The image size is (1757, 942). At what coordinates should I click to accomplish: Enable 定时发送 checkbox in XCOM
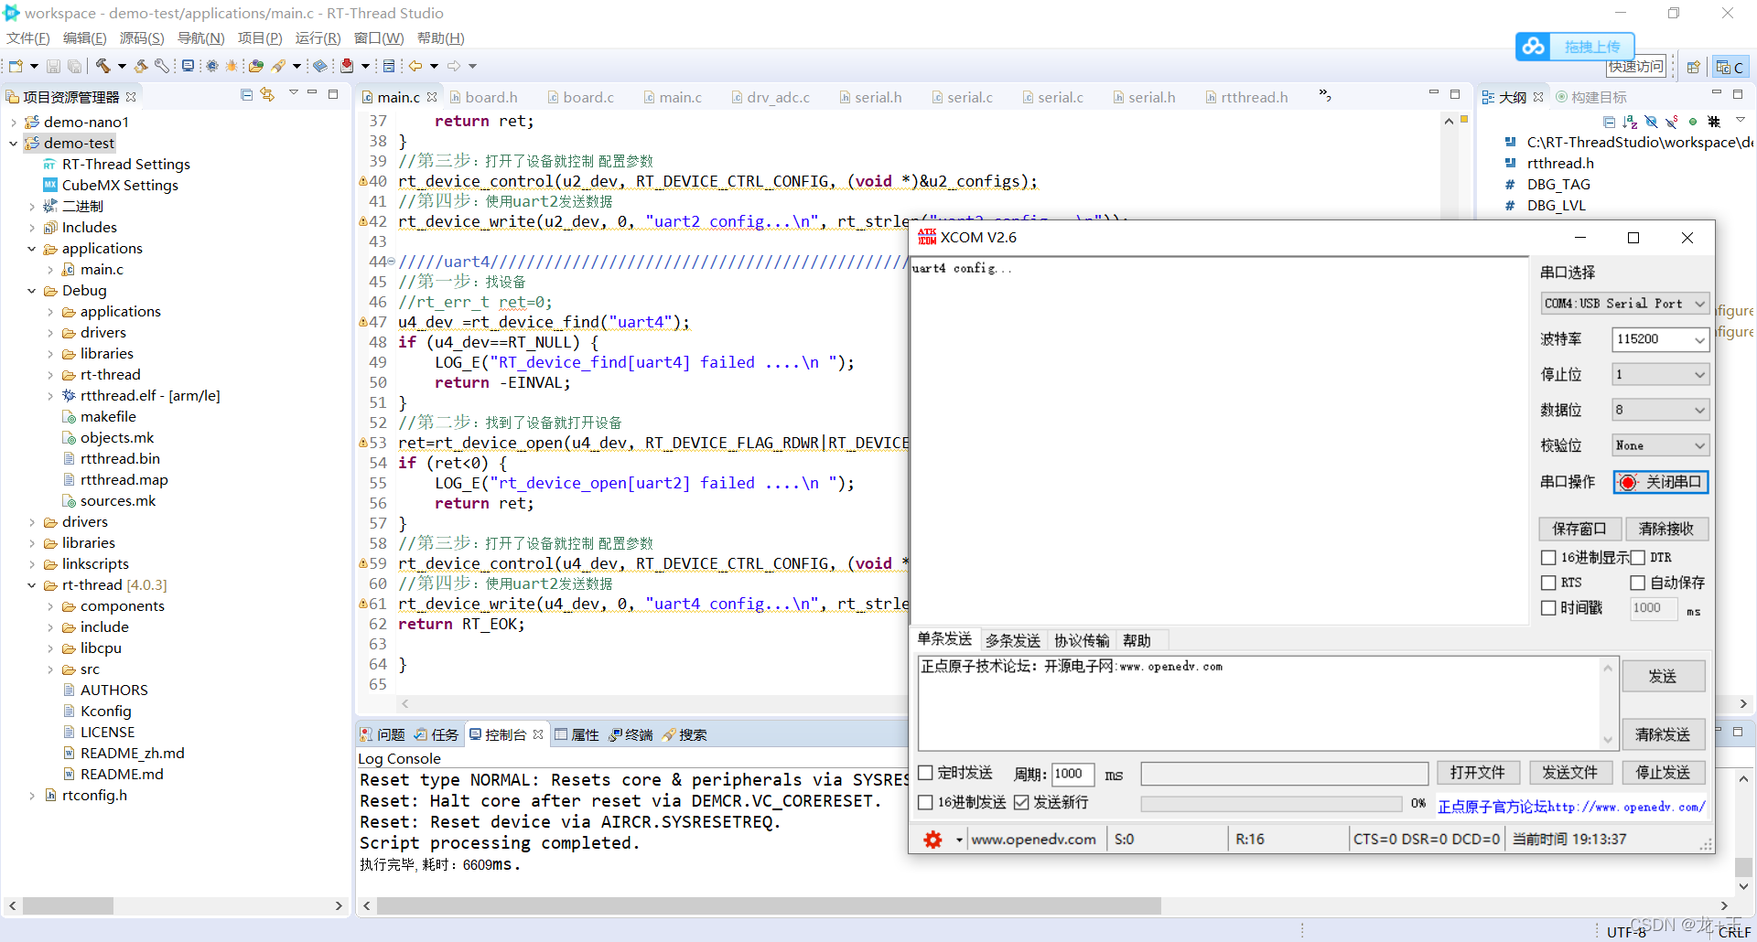click(925, 773)
